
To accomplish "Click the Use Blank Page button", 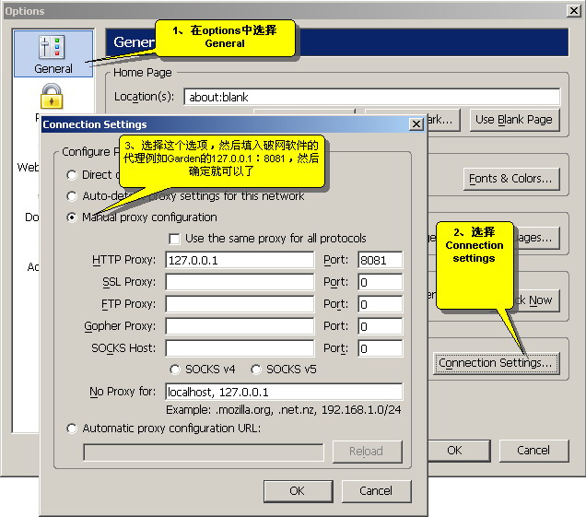I will pyautogui.click(x=514, y=119).
